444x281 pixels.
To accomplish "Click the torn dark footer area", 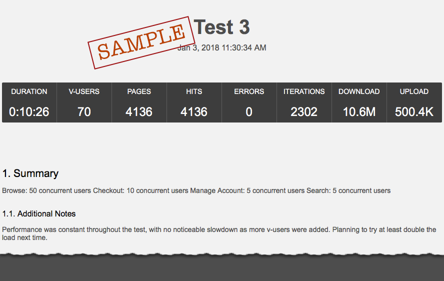I will [x=222, y=267].
